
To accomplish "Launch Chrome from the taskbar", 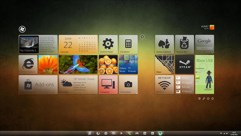I will click(106, 133).
